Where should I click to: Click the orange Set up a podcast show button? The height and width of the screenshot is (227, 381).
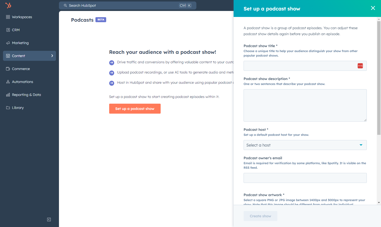(x=135, y=109)
